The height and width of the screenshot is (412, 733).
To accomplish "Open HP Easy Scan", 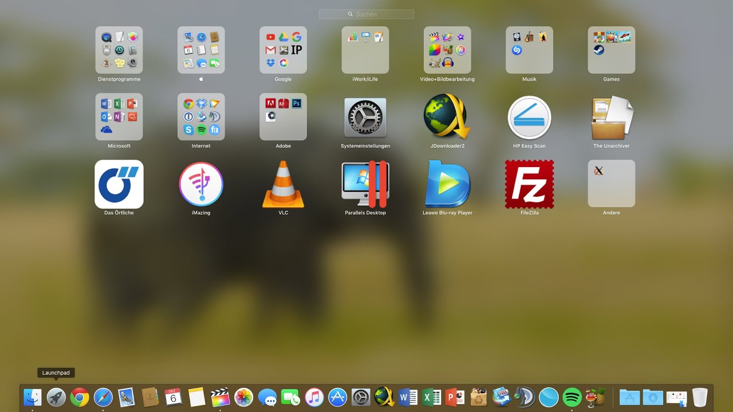I will [529, 117].
